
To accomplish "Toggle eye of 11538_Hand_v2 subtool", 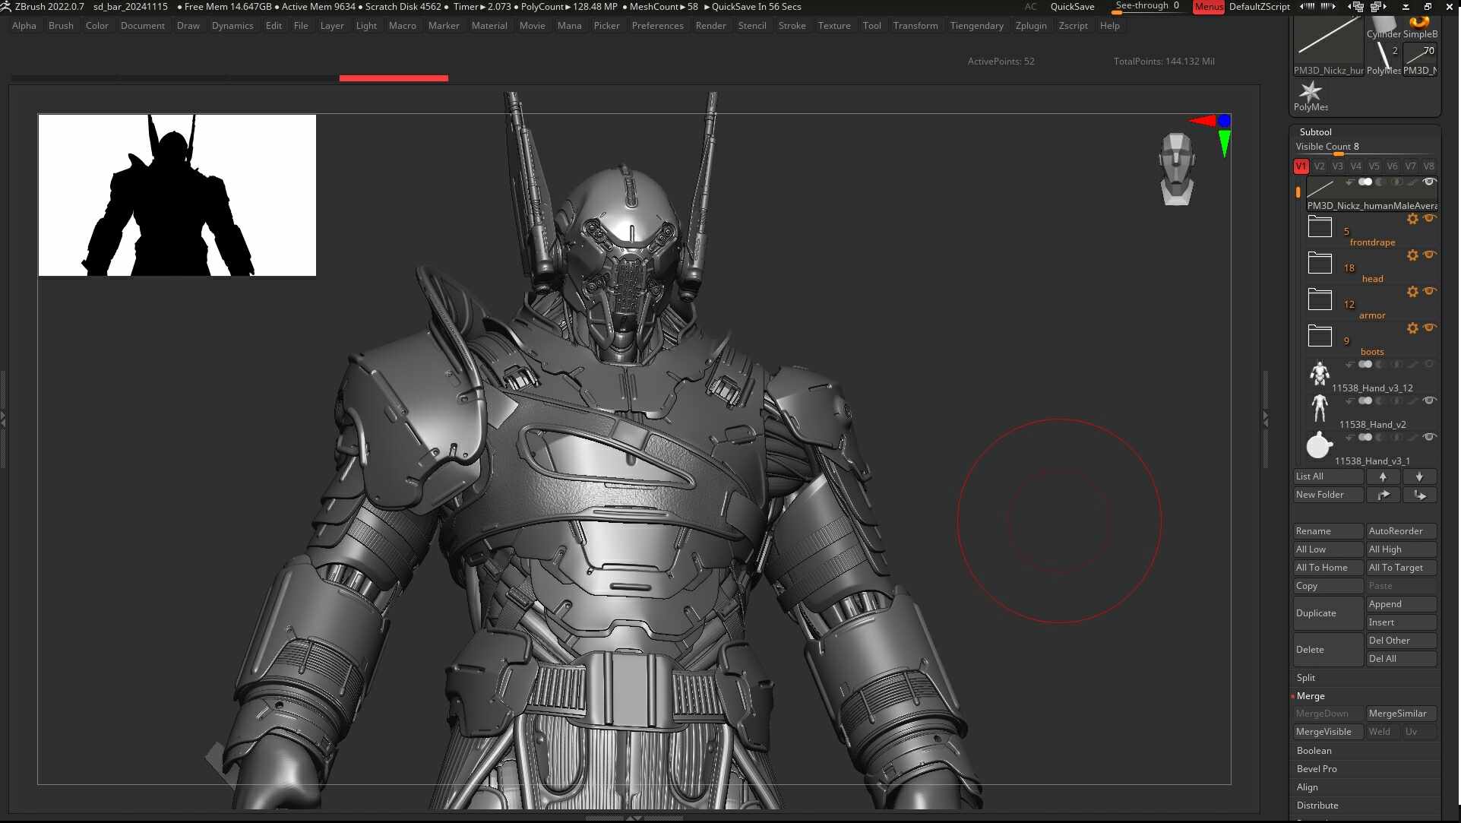I will [x=1429, y=400].
